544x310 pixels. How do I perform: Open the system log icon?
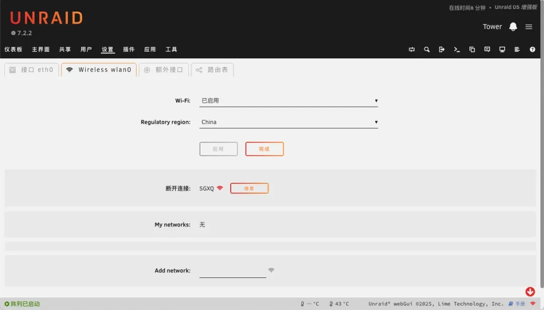(517, 49)
